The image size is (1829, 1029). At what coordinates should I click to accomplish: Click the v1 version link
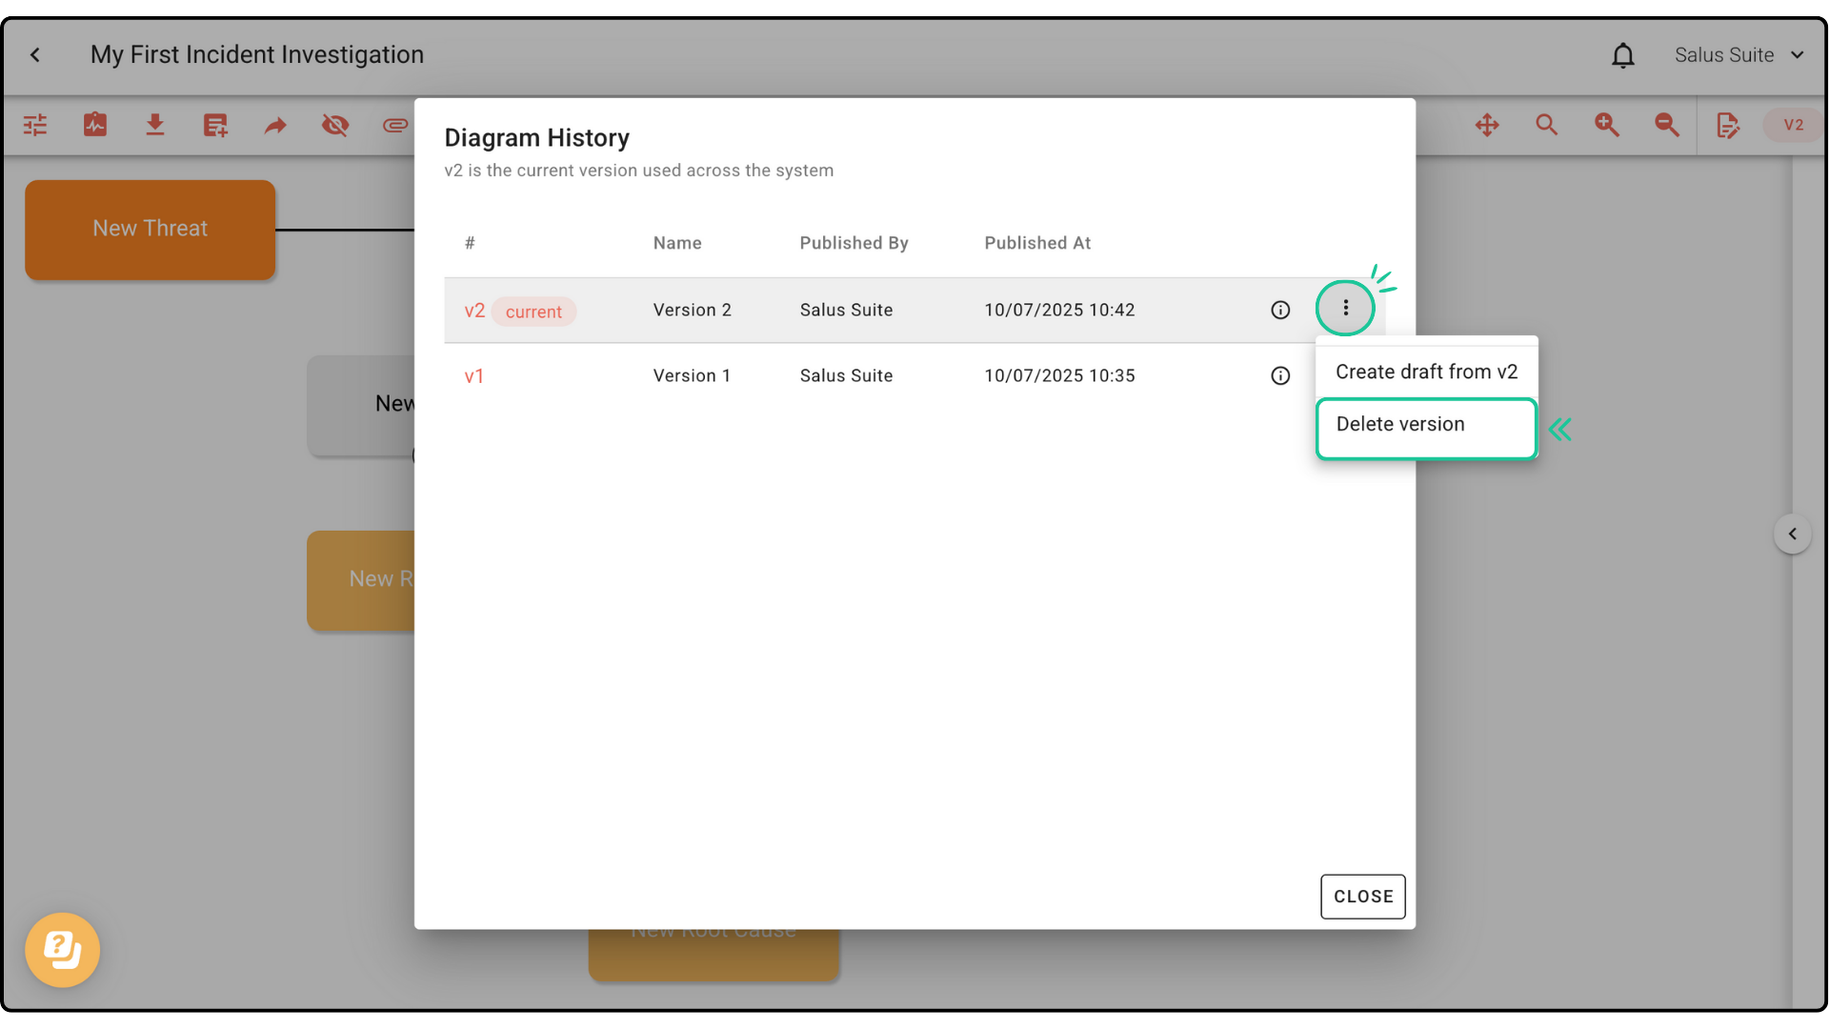(x=473, y=376)
